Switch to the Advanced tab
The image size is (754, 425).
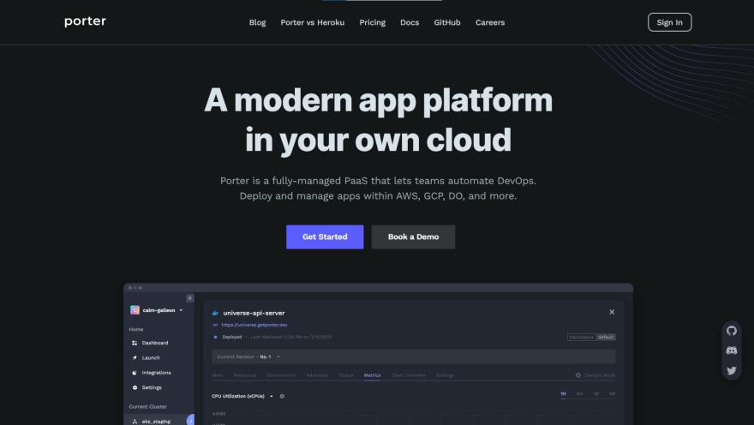pos(317,375)
